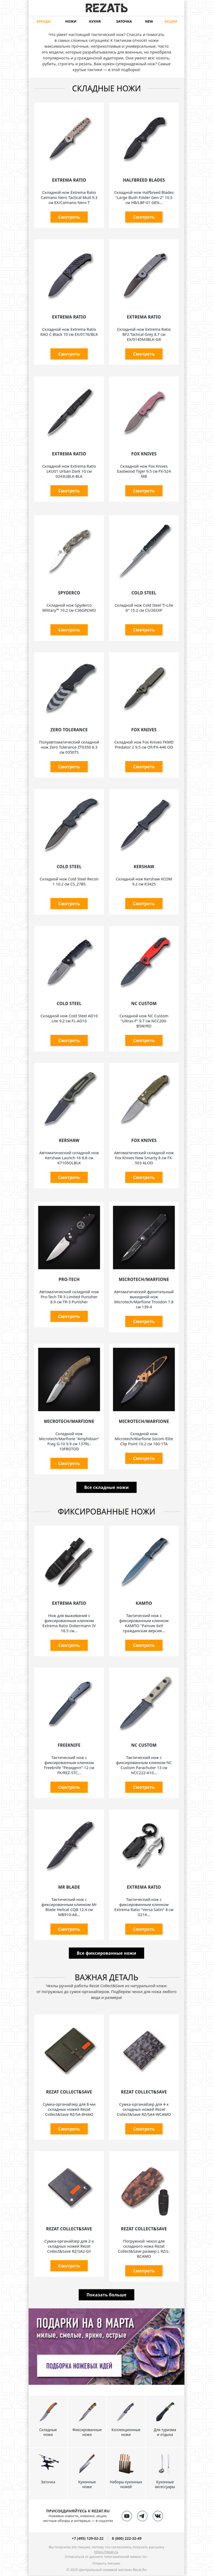
Task: Click the REZAТЬ logo at top
Action: 106,8
